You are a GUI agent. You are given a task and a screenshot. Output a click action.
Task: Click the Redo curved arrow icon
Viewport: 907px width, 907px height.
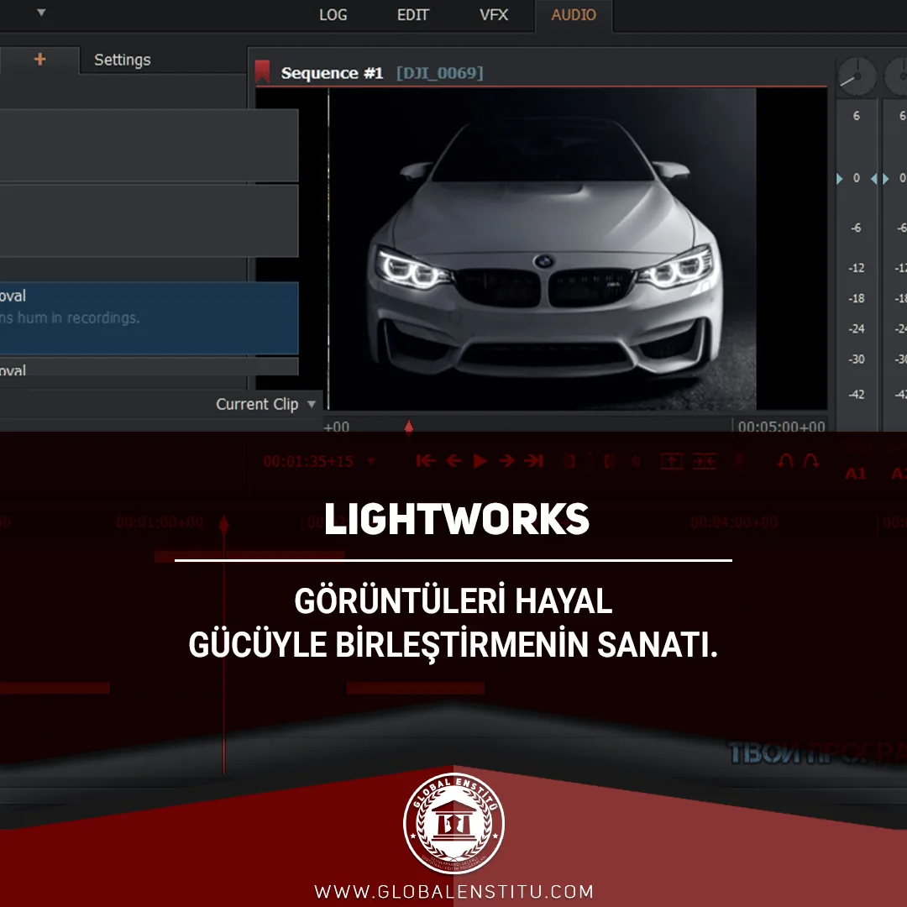point(811,461)
